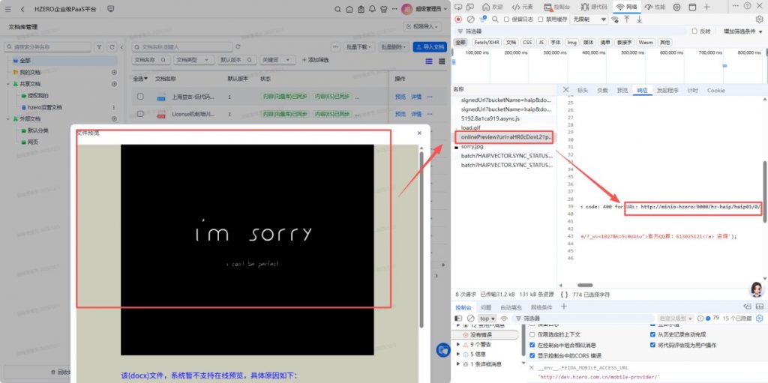768x383 pixels.
Task: Select the onlinePreview request in list
Action: click(506, 137)
